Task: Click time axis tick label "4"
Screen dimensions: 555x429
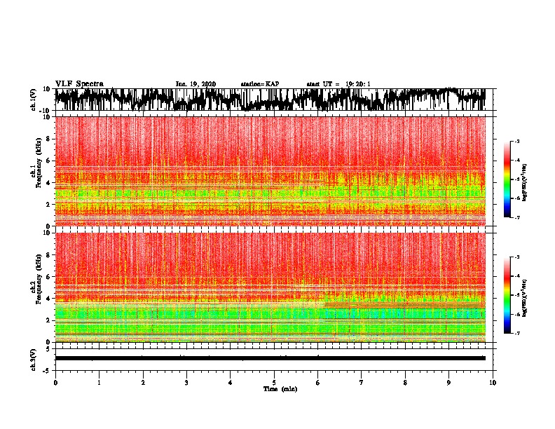Action: pyautogui.click(x=231, y=383)
